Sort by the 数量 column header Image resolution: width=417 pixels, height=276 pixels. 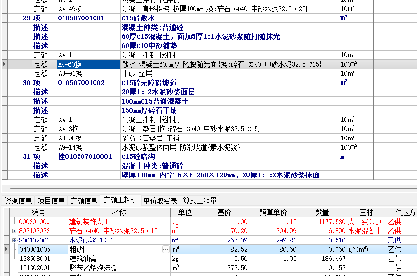pyautogui.click(x=322, y=212)
